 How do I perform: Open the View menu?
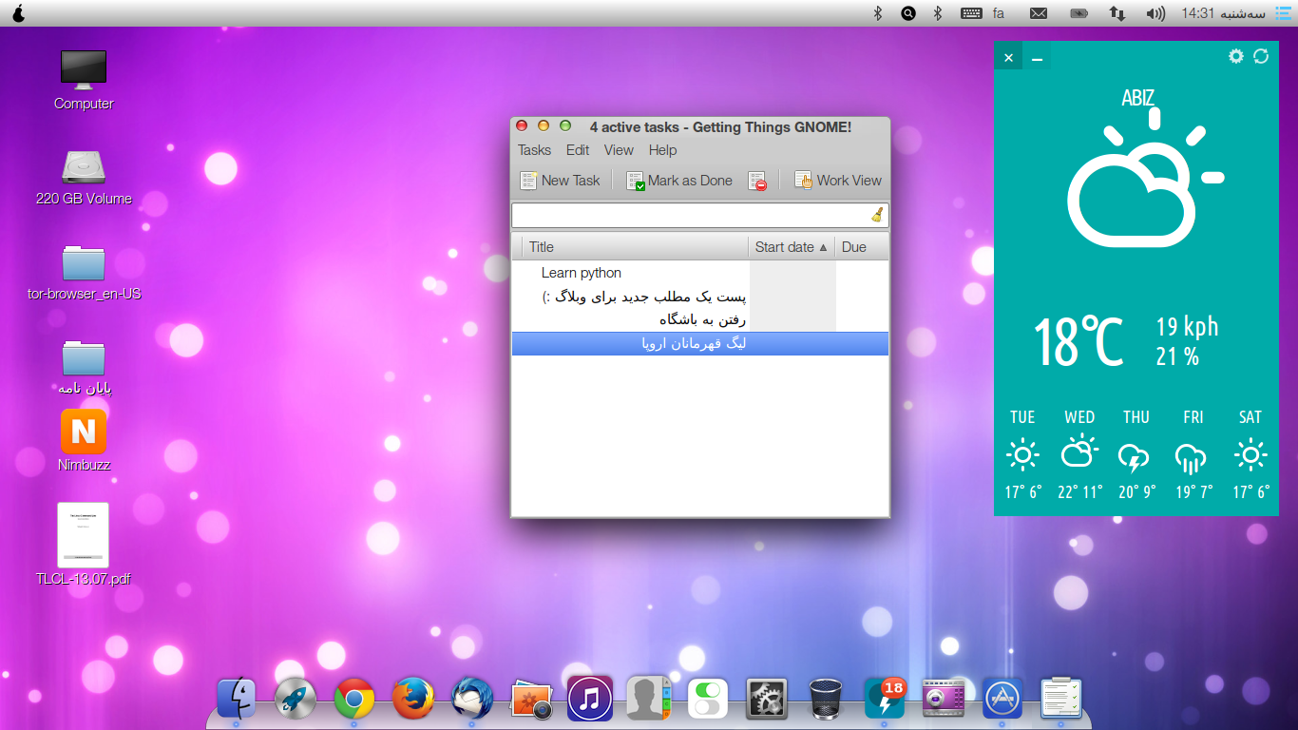(x=619, y=150)
